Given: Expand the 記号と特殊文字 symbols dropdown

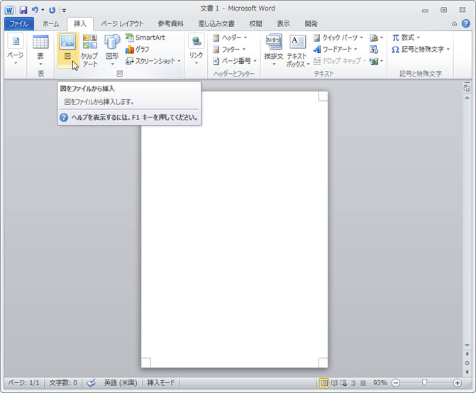Looking at the screenshot, I should tap(420, 50).
